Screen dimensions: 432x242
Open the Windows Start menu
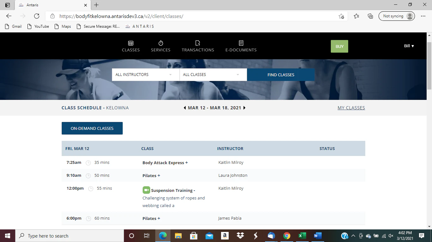coord(8,236)
